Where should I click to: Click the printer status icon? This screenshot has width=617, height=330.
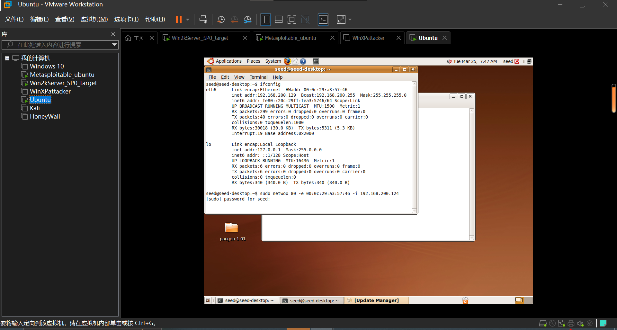pyautogui.click(x=571, y=323)
